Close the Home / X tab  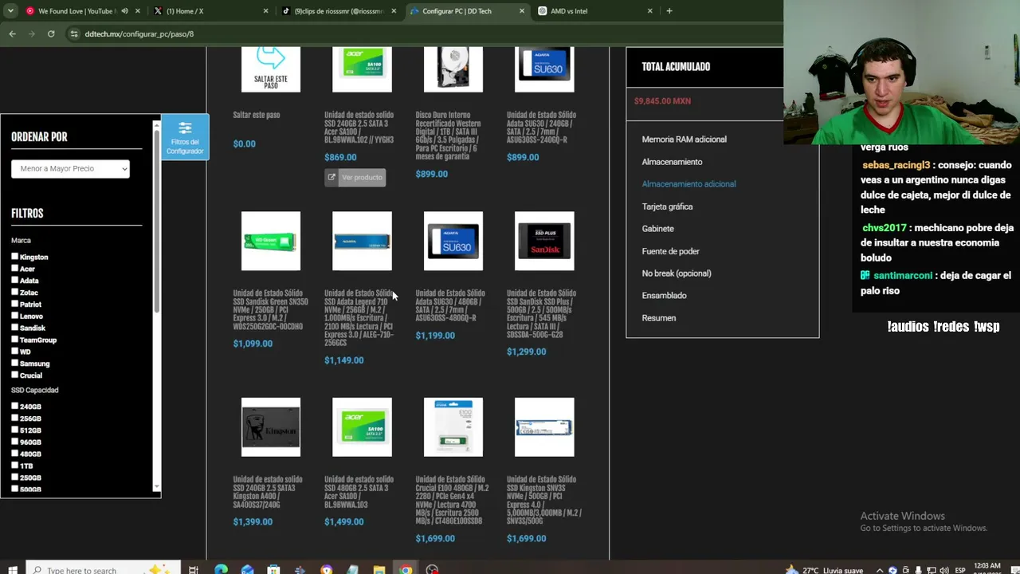(265, 11)
